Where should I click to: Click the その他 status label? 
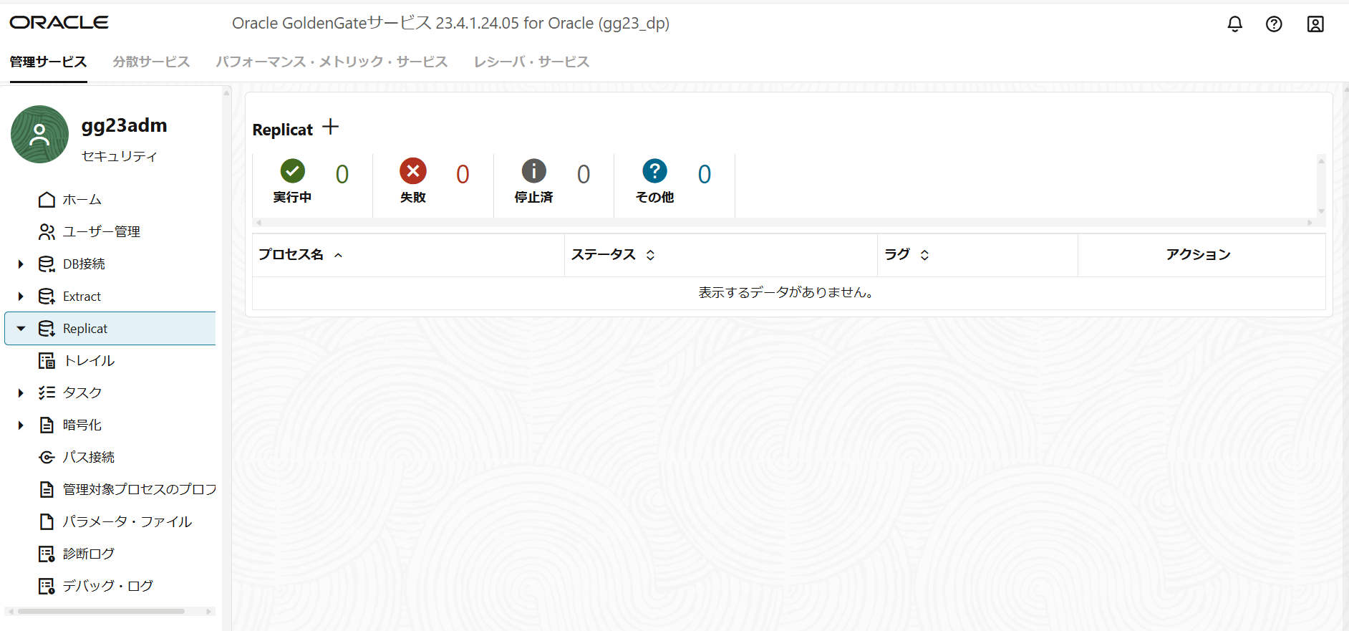[x=654, y=197]
